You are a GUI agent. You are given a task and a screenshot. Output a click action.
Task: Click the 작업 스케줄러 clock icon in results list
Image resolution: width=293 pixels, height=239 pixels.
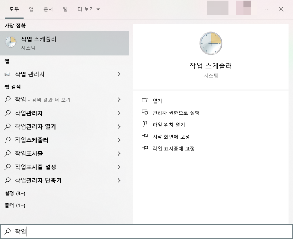(11, 42)
